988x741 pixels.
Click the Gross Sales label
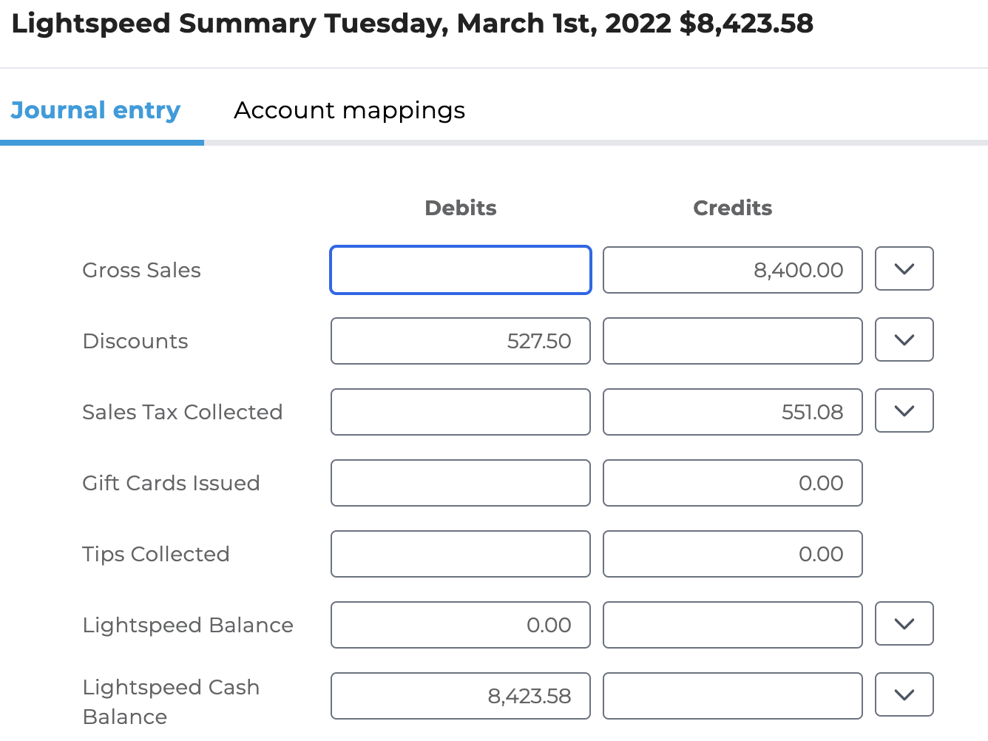pos(141,270)
